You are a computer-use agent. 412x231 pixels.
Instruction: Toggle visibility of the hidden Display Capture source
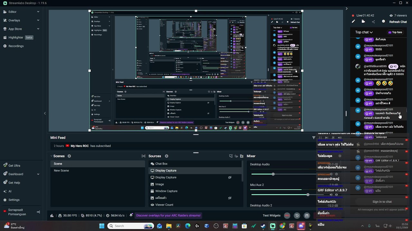point(230,177)
